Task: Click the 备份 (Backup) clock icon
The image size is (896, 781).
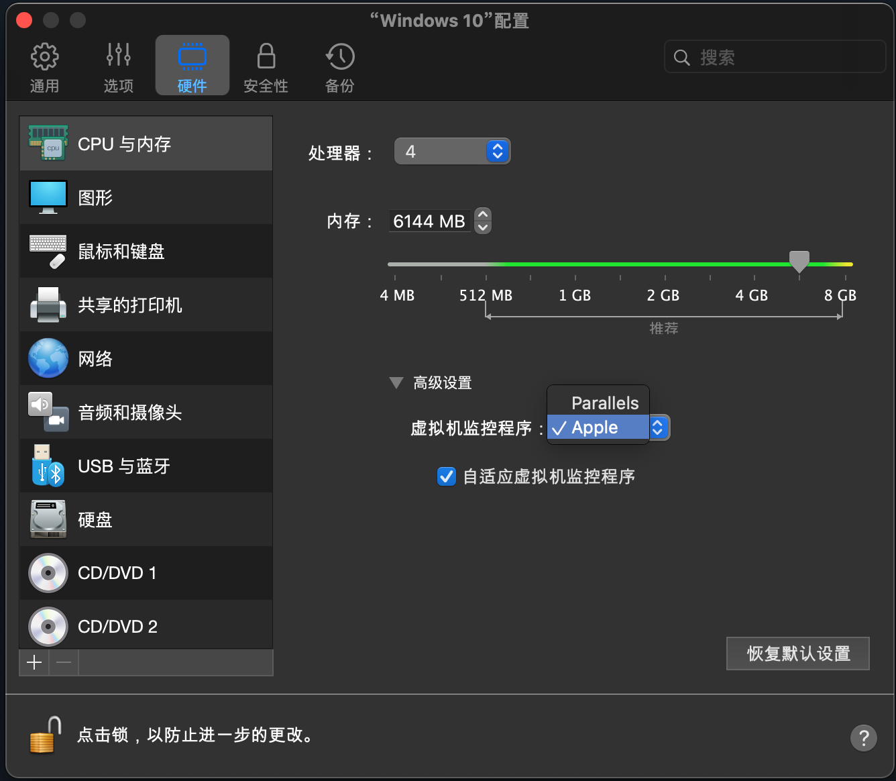Action: click(x=340, y=57)
